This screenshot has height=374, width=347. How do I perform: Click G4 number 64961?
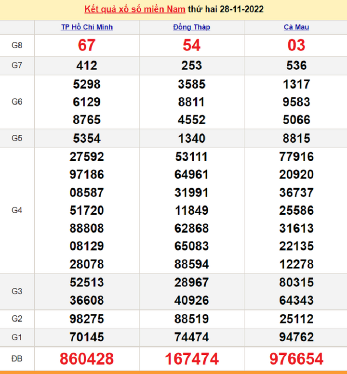(191, 175)
